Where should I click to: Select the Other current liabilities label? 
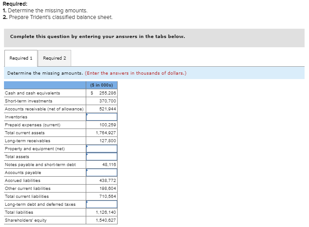pos(27,189)
